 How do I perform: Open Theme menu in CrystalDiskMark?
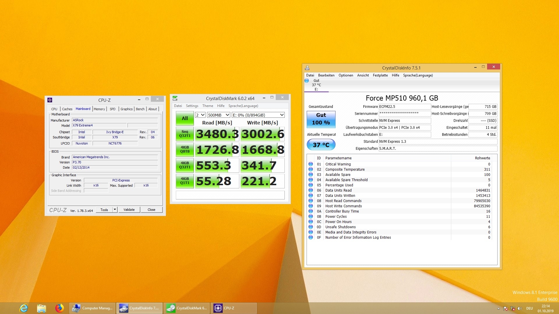click(x=208, y=106)
